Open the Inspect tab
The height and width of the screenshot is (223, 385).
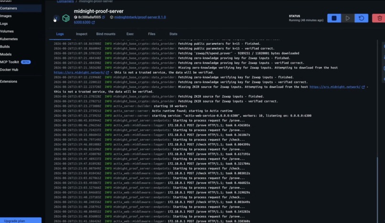pyautogui.click(x=82, y=34)
